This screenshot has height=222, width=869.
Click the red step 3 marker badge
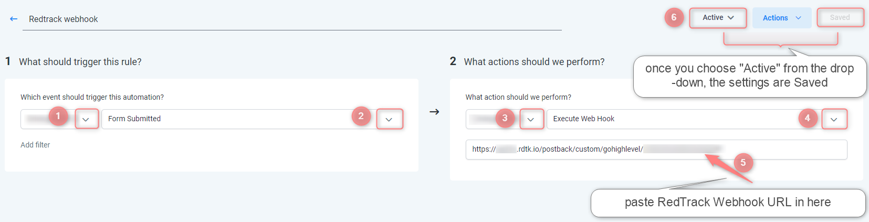click(505, 118)
